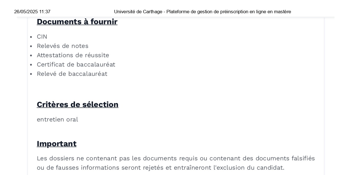Select the CIN list item
The height and width of the screenshot is (175, 351).
(42, 37)
